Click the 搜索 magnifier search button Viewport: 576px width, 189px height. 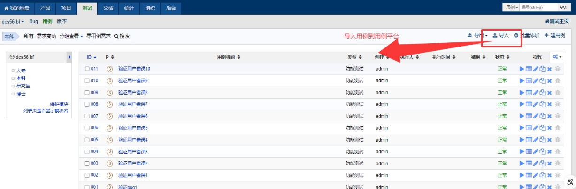pos(122,36)
